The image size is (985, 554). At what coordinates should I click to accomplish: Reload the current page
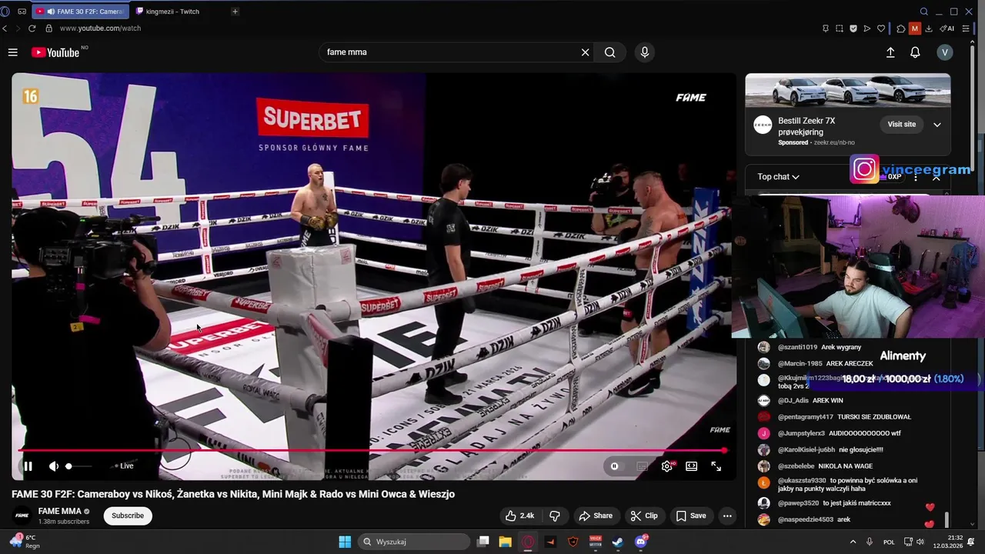(32, 28)
